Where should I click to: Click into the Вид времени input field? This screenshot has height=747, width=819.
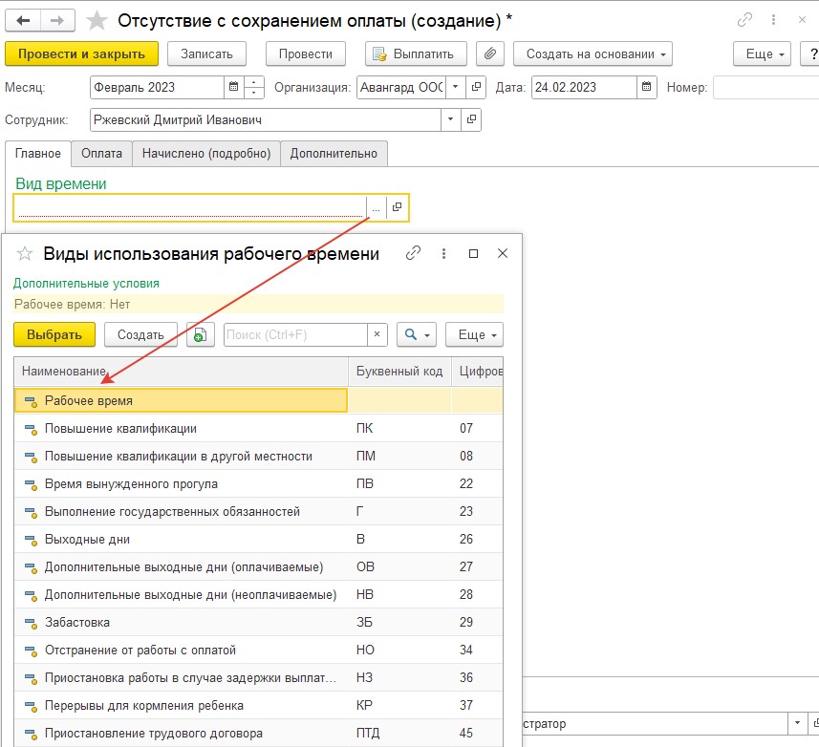coord(191,207)
